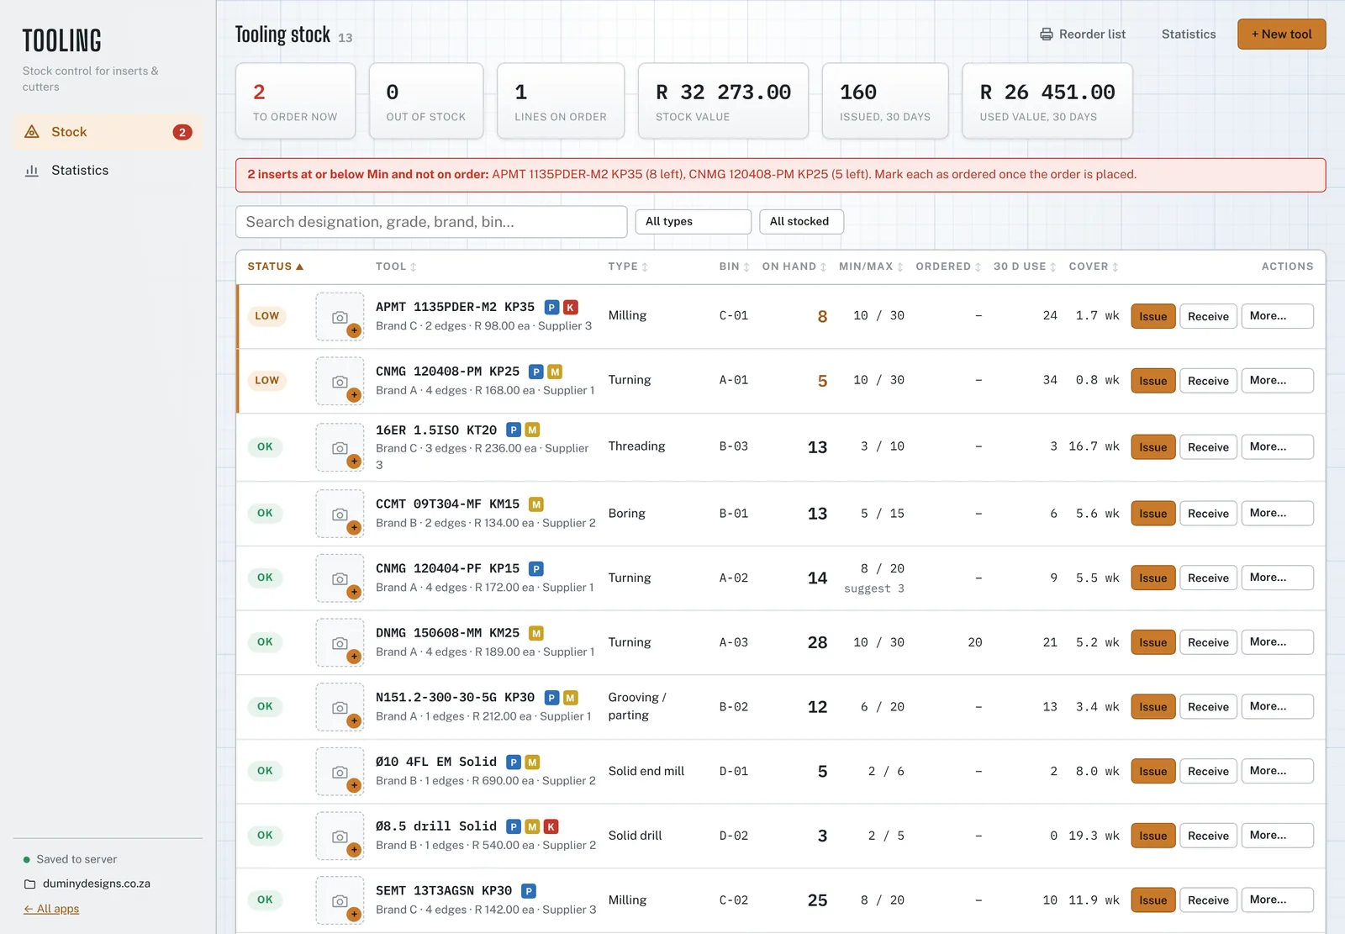This screenshot has height=934, width=1345.
Task: Sort by the 30 D Use column
Action: point(1025,266)
